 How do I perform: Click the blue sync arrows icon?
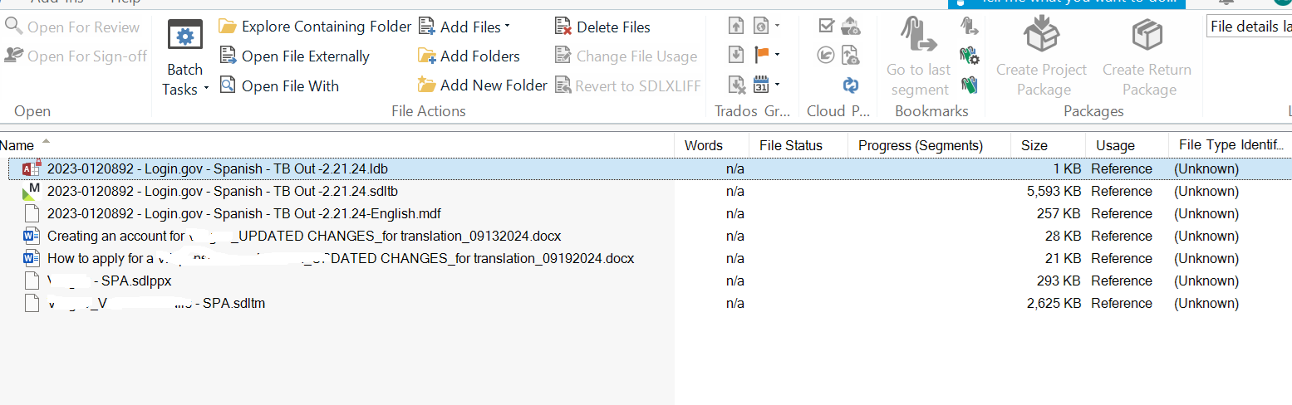pyautogui.click(x=851, y=84)
